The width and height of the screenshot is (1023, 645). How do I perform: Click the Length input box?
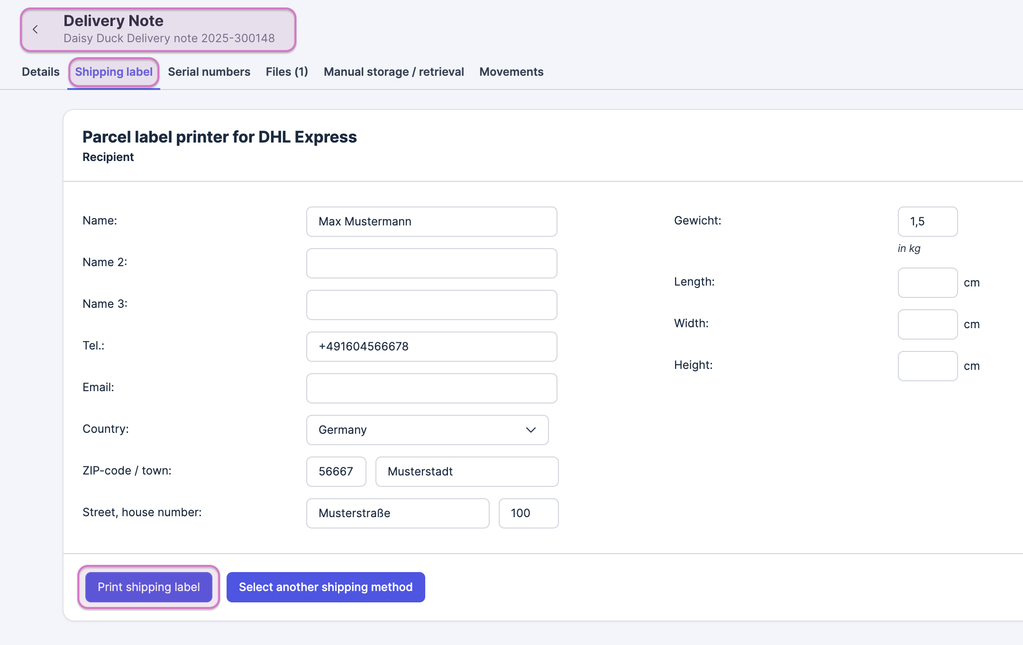[927, 283]
